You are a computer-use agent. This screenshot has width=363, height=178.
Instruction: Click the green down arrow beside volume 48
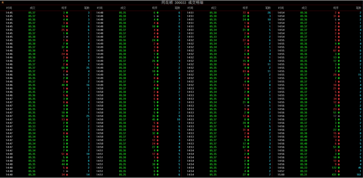tap(67, 85)
